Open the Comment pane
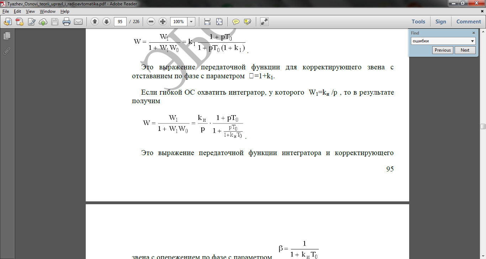 pos(469,22)
